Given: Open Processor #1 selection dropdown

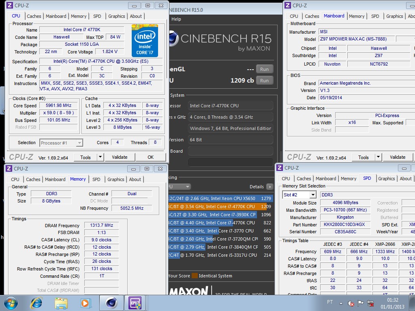Looking at the screenshot, I should pos(79,143).
